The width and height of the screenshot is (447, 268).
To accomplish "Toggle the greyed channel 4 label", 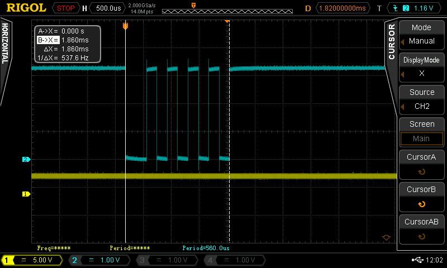I will pyautogui.click(x=235, y=260).
